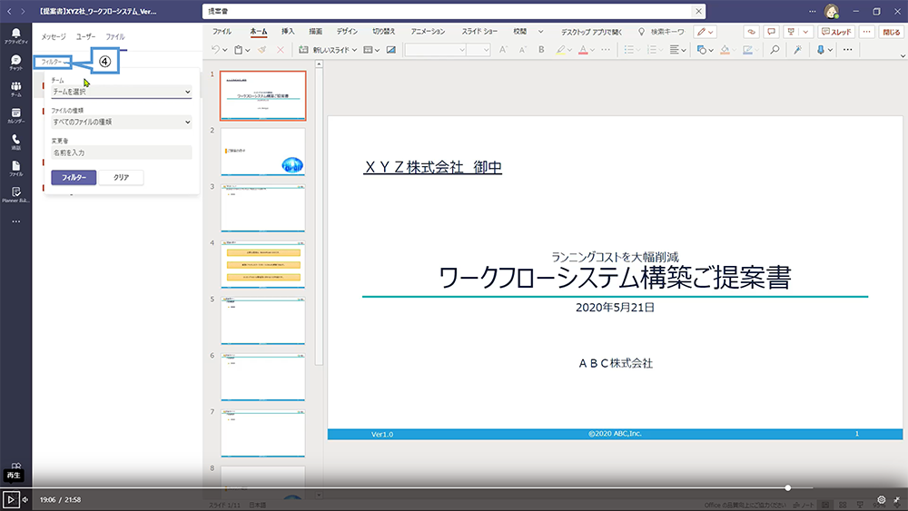Click the 名前を入力 modifier name field
The height and width of the screenshot is (511, 908).
tap(122, 152)
